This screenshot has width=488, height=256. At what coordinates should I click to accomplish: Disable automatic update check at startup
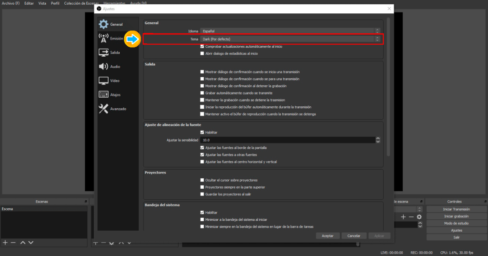coord(202,47)
